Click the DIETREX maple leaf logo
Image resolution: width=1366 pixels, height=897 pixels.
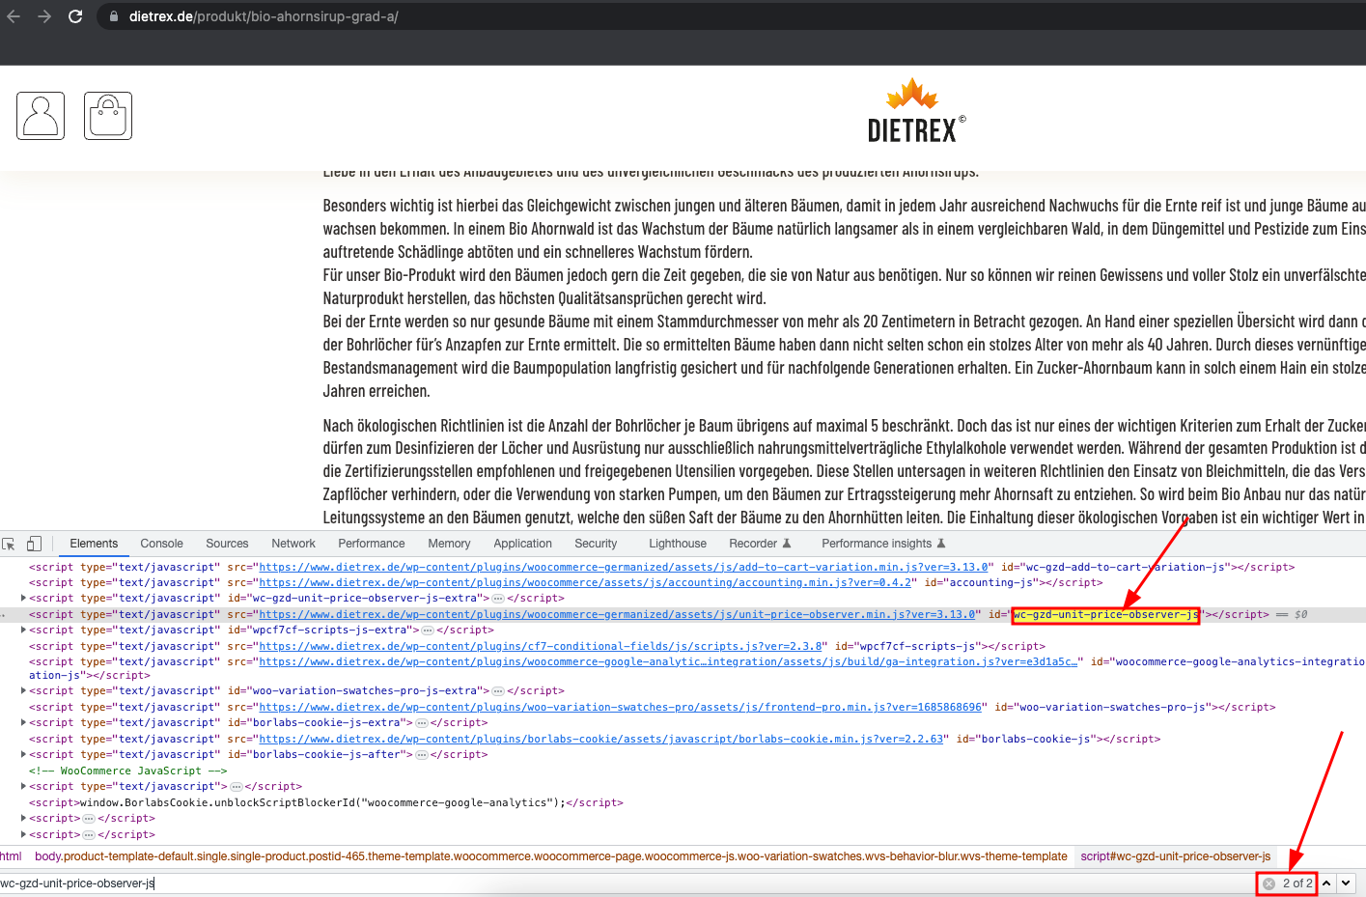(x=915, y=111)
